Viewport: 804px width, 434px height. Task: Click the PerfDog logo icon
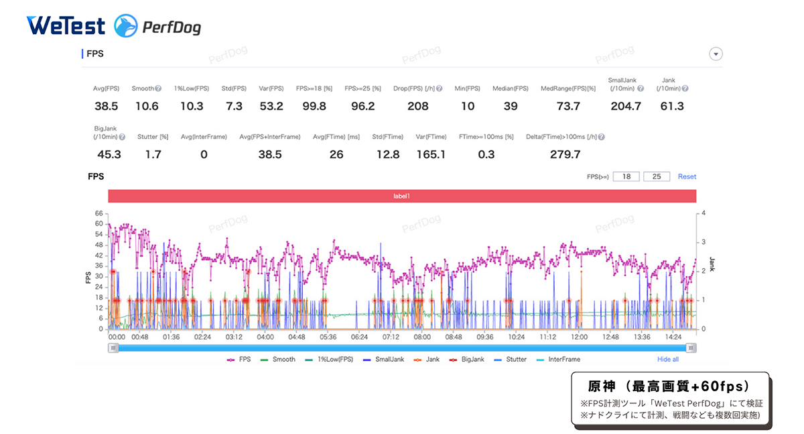coord(126,26)
